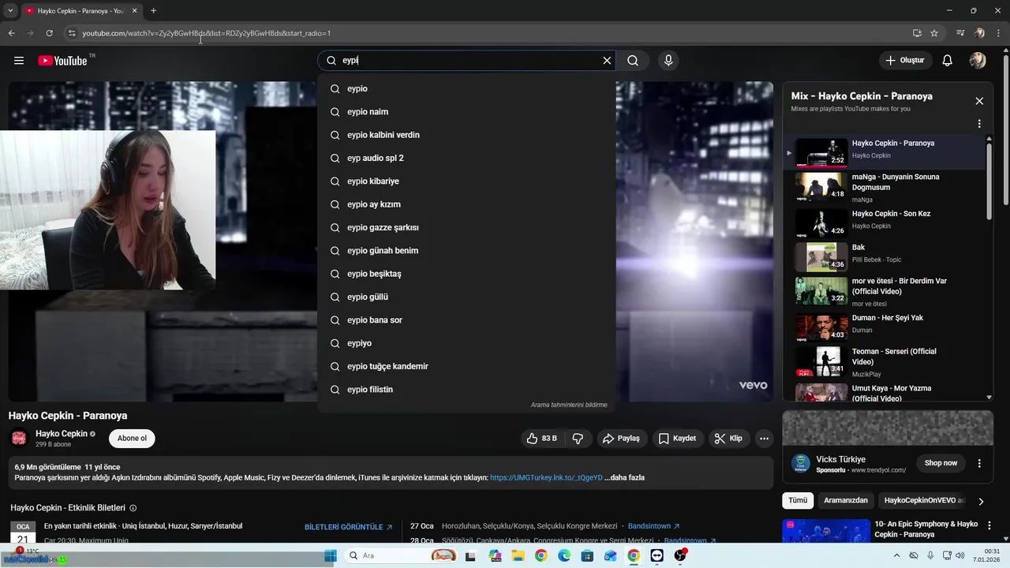Choose suggestion 'eypio kalbini verdin'
The image size is (1010, 568).
466,135
